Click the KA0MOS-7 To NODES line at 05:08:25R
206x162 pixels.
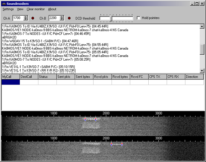pos(46,59)
